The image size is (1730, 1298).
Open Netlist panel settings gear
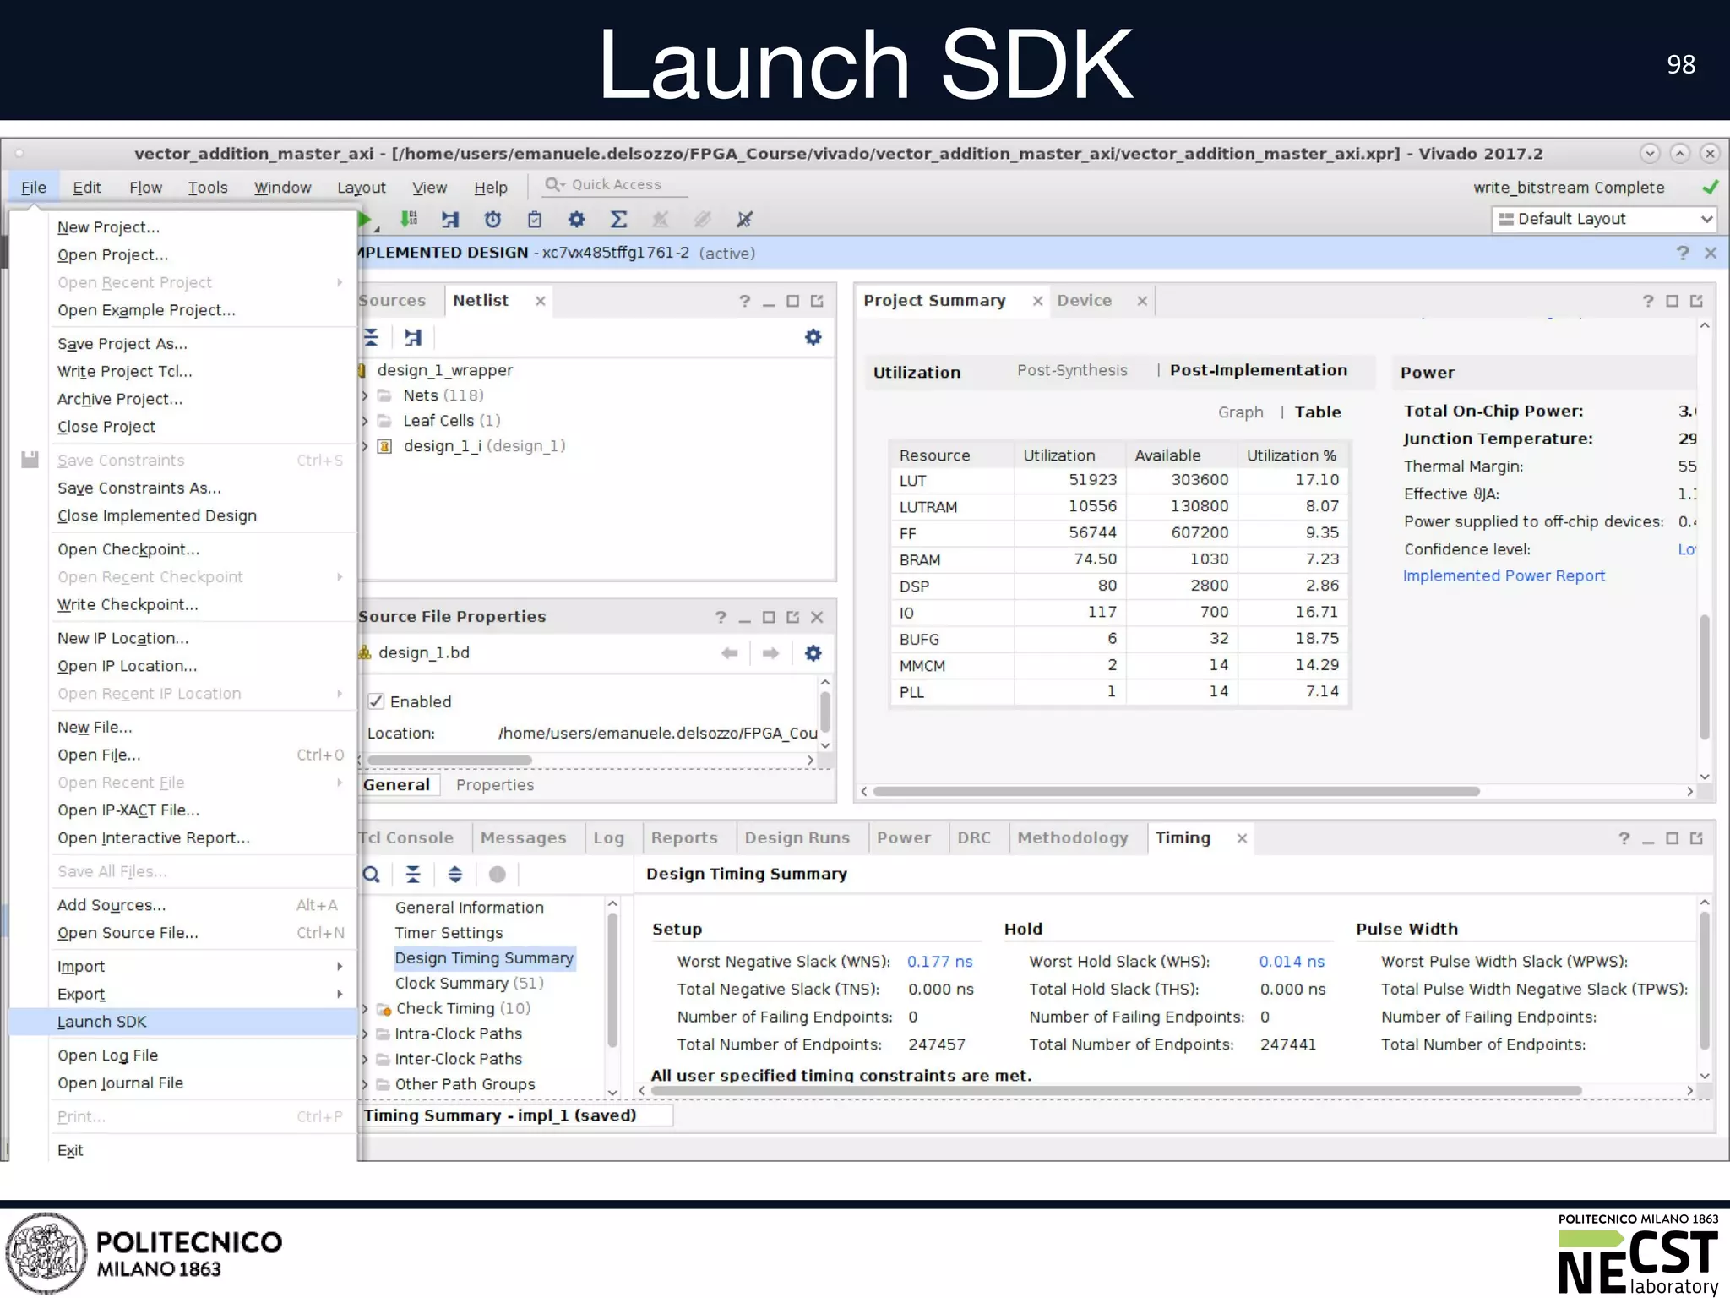(x=813, y=337)
